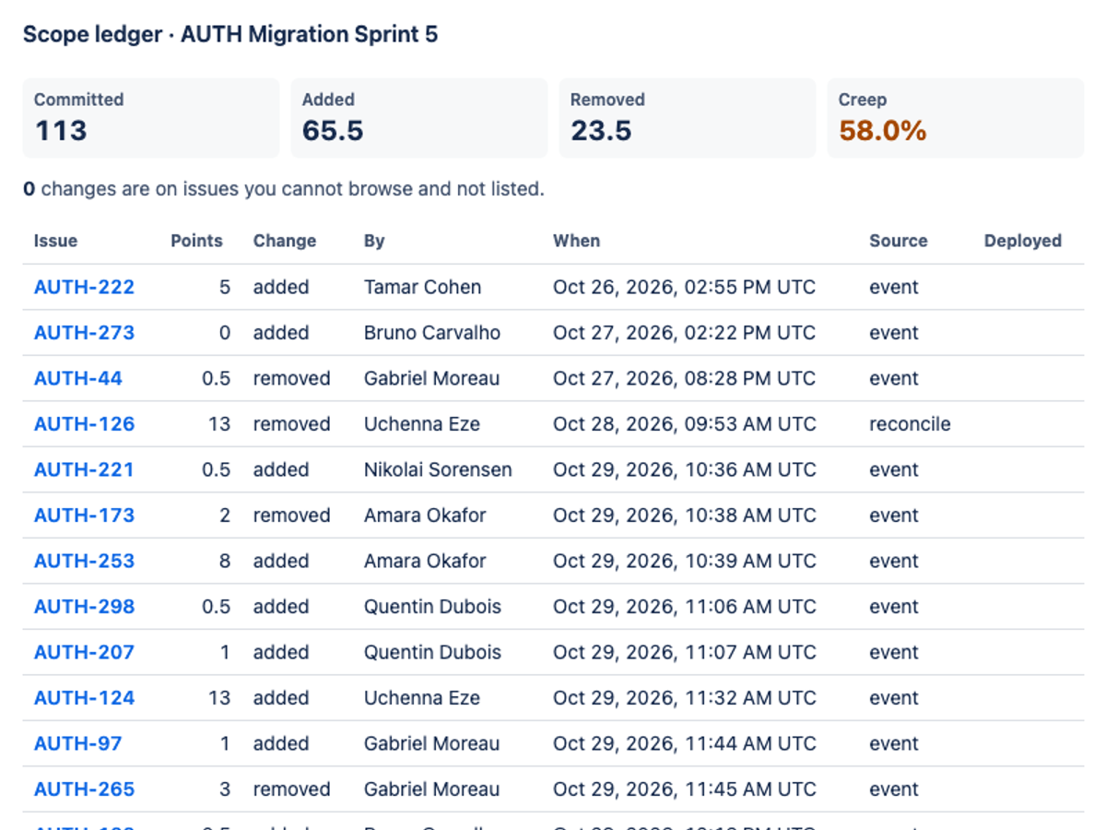This screenshot has width=1106, height=830.
Task: Open issue link AUTH-273
Action: point(84,333)
